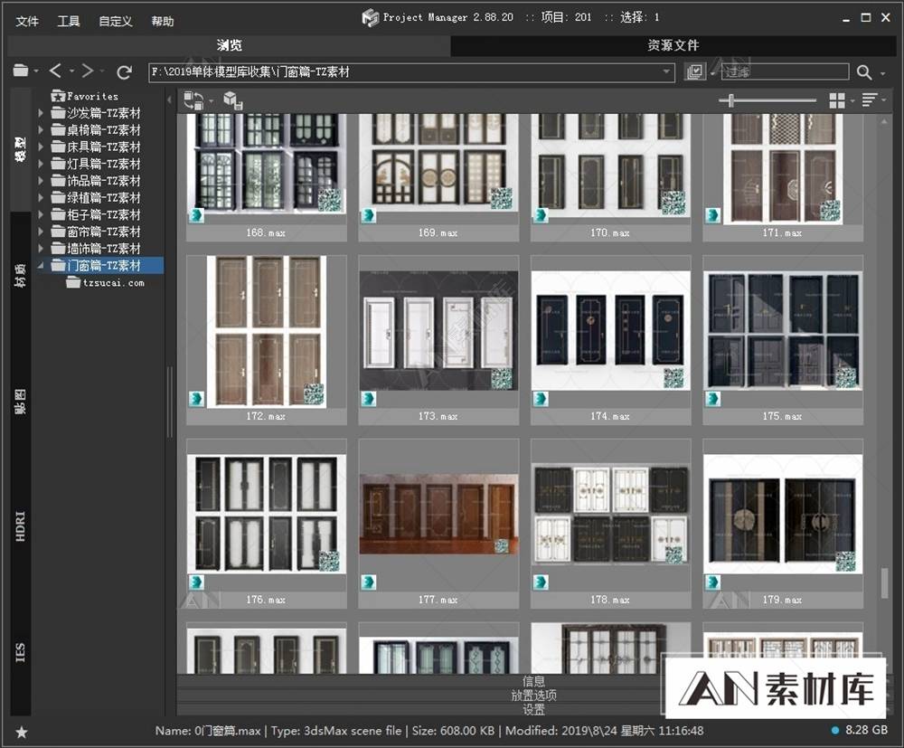This screenshot has height=748, width=904.
Task: Open the 工具 menu
Action: coord(69,22)
